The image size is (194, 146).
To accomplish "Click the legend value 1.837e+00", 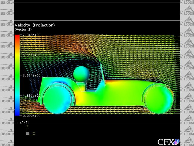I will [x=32, y=96].
